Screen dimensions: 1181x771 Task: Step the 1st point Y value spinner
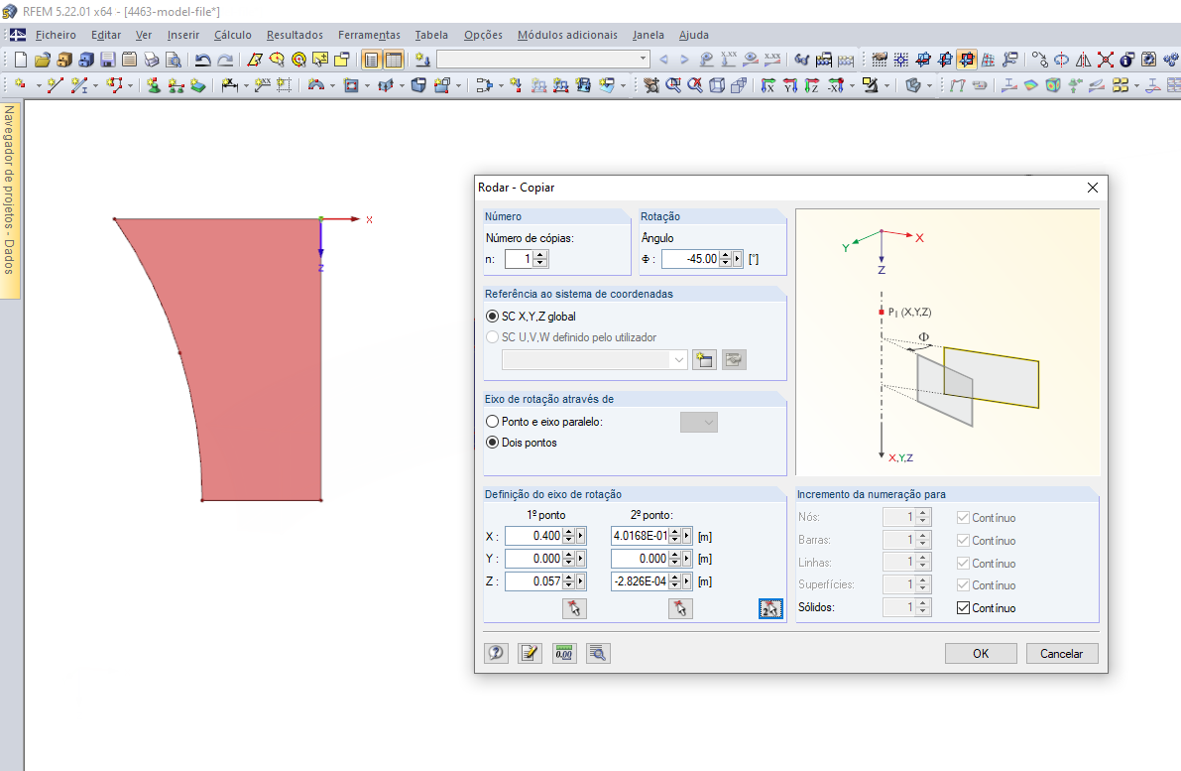(x=569, y=559)
